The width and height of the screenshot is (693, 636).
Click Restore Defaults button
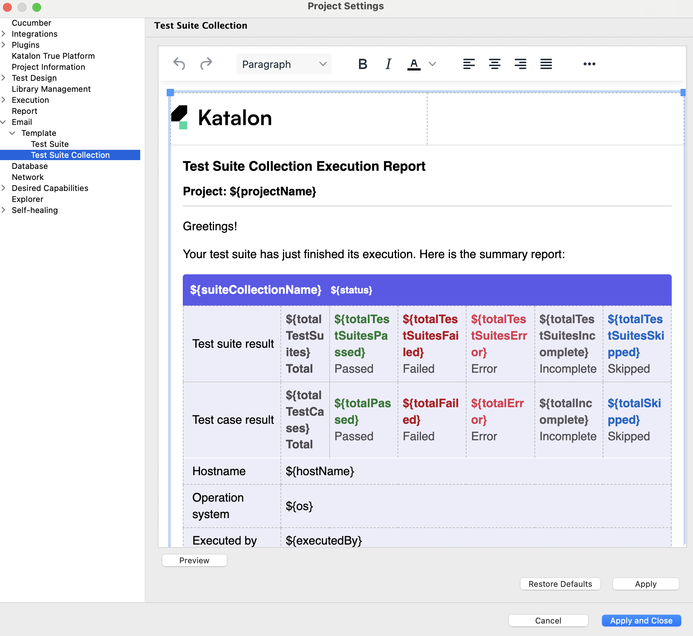coord(560,584)
